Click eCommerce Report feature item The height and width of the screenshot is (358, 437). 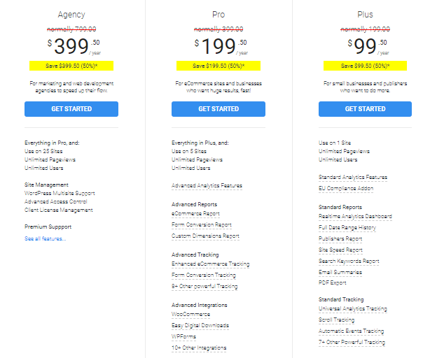195,214
